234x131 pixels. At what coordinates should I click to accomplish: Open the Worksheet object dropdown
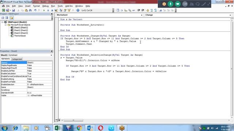pos(141,15)
